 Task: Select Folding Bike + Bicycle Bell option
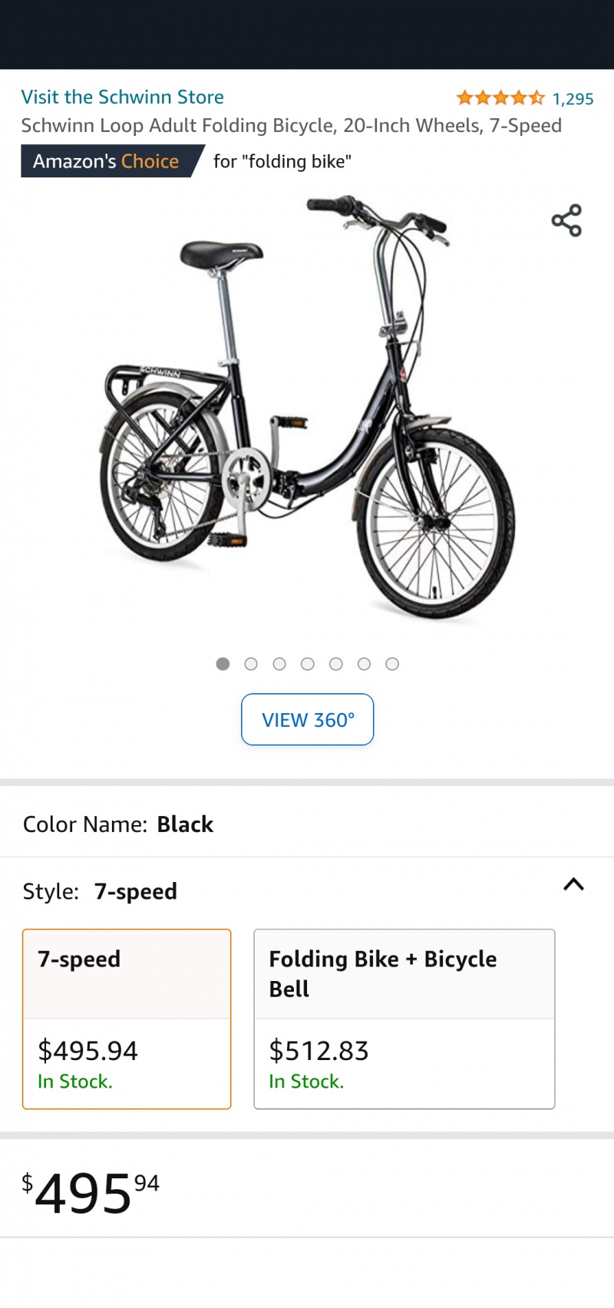[x=404, y=1019]
